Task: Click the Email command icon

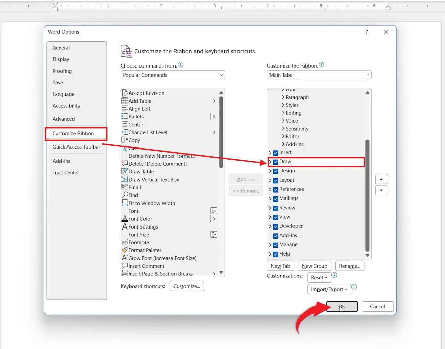Action: click(x=125, y=187)
